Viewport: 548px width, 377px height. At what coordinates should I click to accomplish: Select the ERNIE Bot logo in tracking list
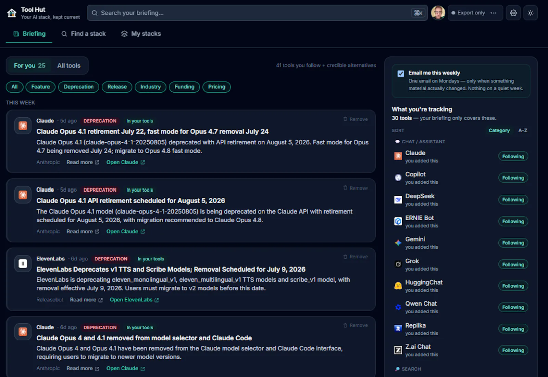point(398,221)
